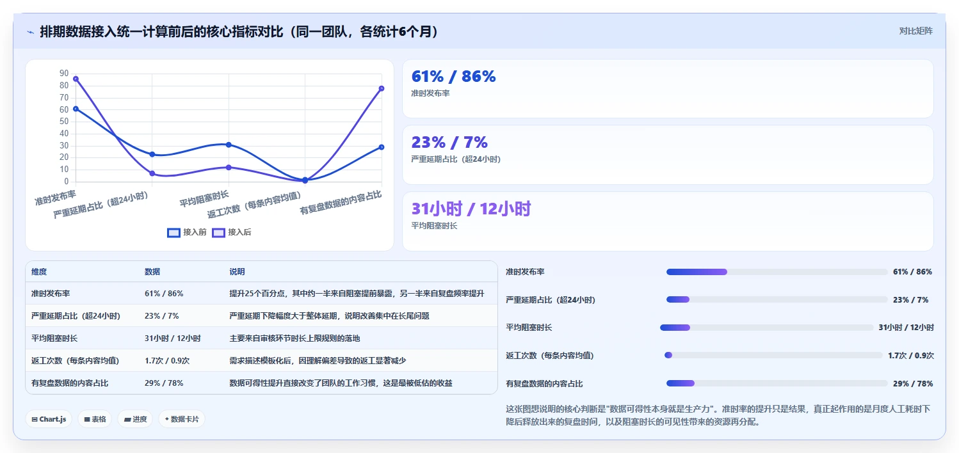
Task: Click progress value 1.7次 / 0.9次
Action: click(910, 355)
